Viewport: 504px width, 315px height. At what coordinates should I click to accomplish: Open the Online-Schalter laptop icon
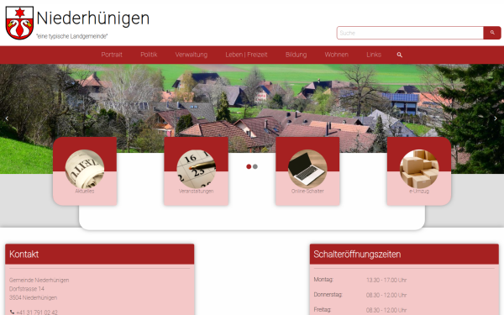point(307,169)
